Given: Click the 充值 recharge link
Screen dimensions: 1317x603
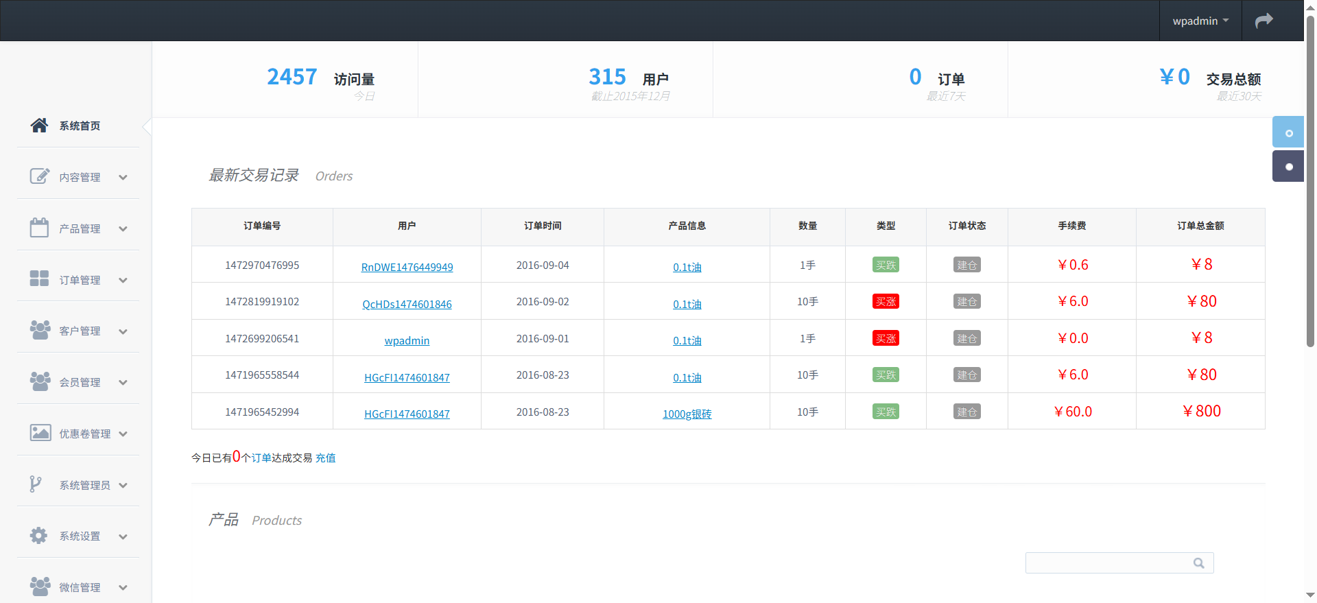Looking at the screenshot, I should click(x=326, y=458).
